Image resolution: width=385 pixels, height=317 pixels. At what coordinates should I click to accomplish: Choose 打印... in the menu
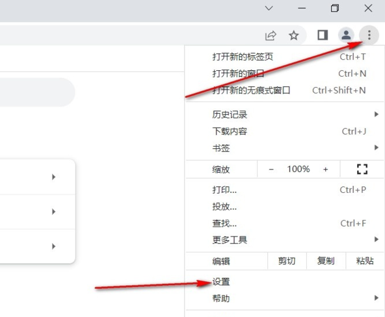coord(285,190)
